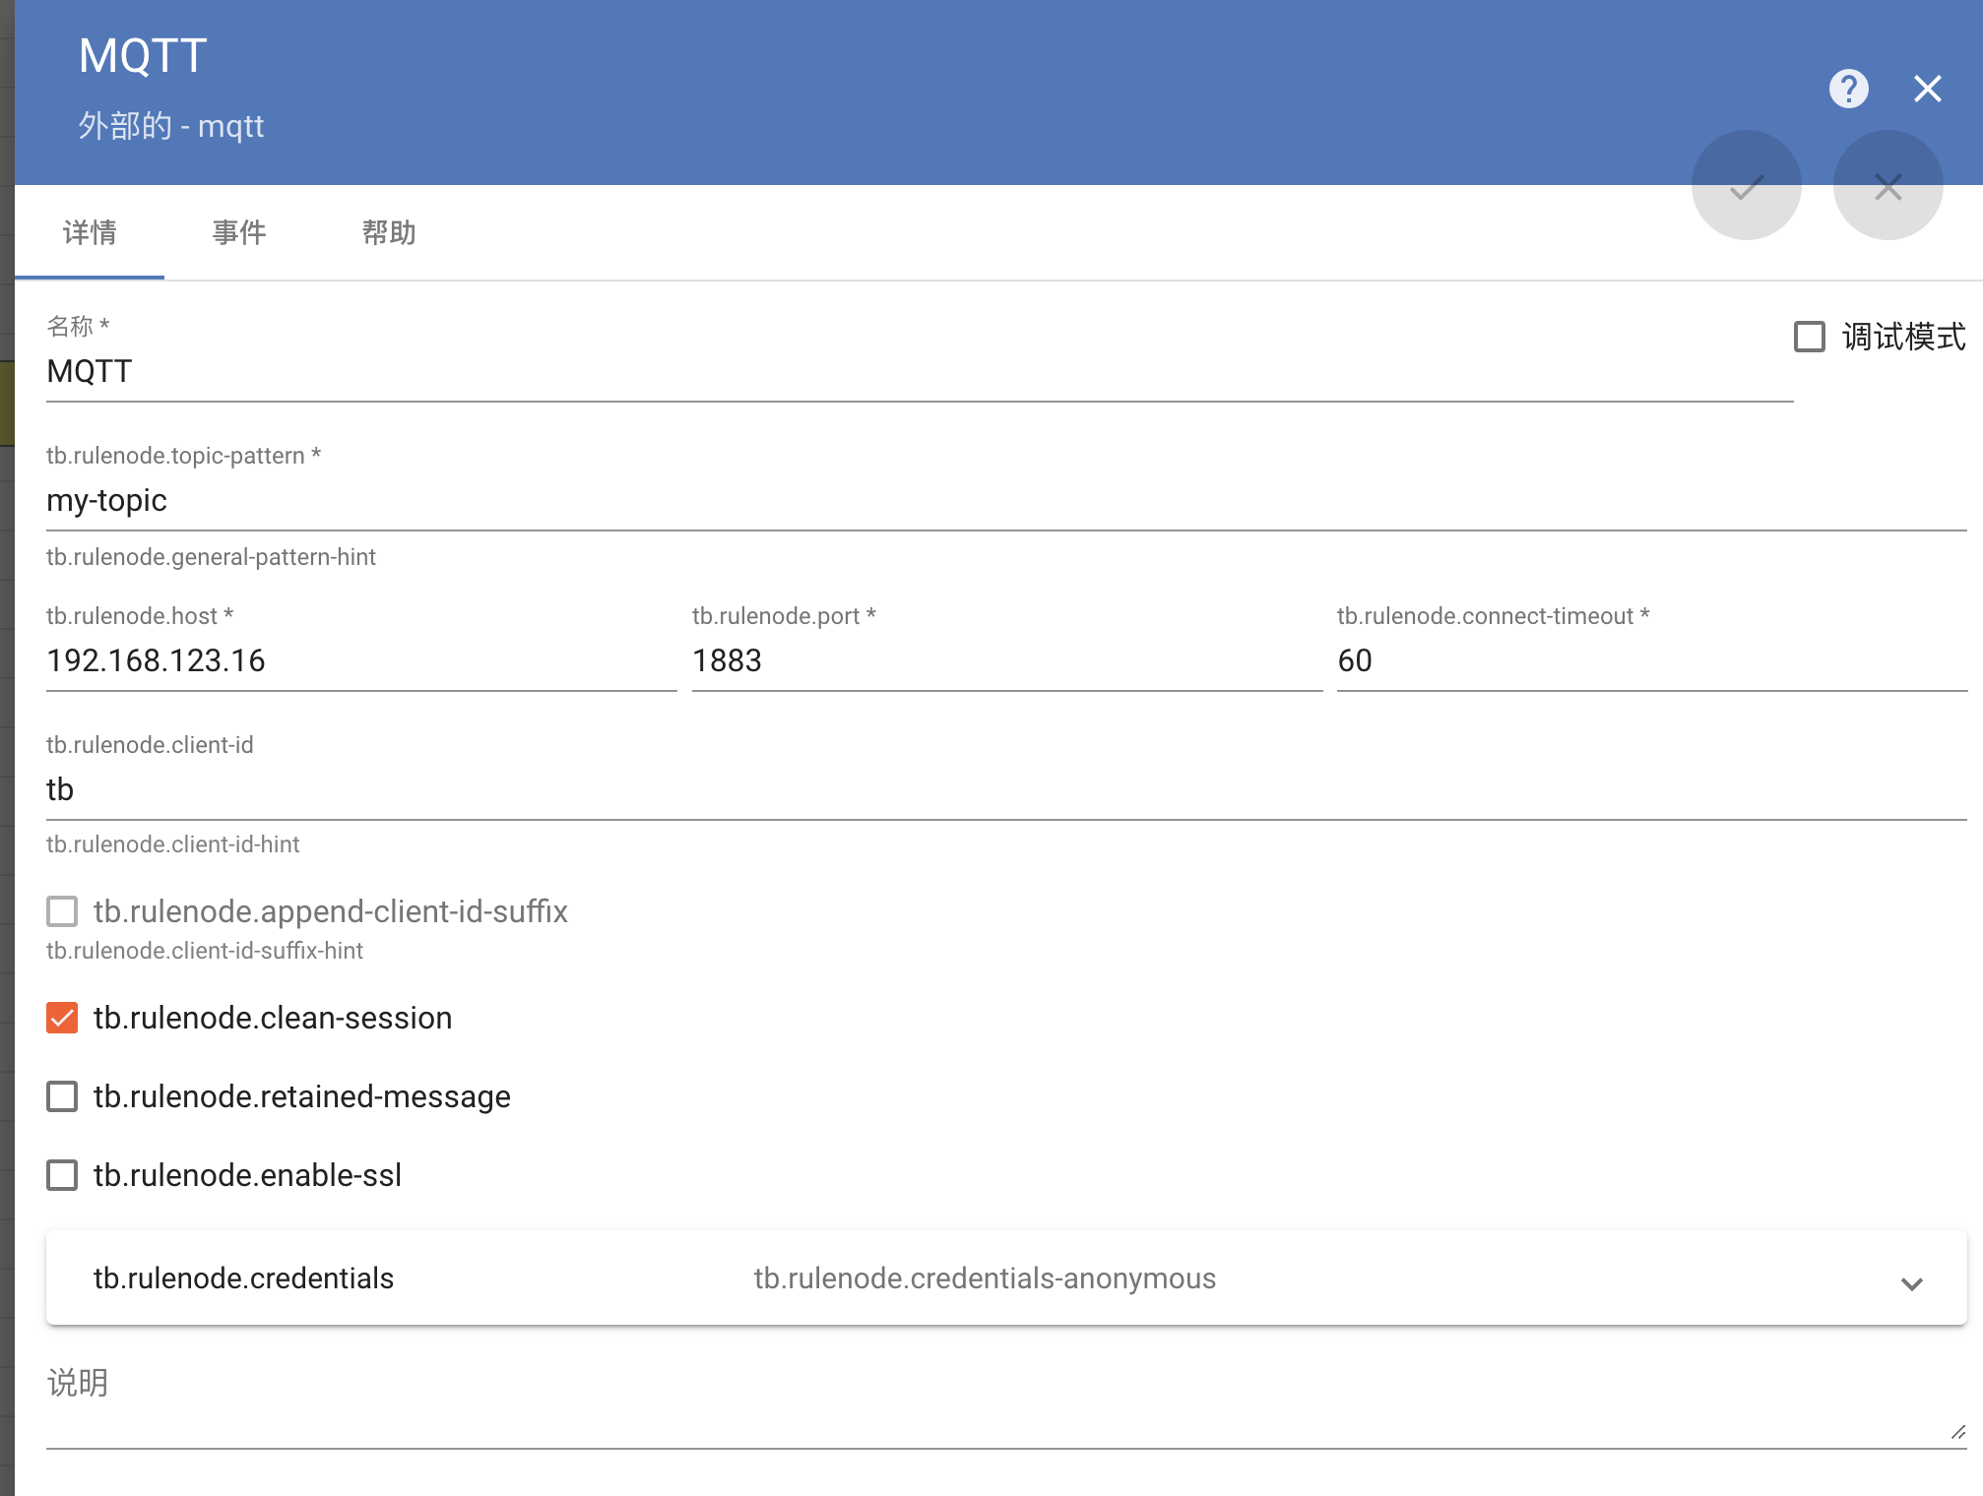1983x1496 pixels.
Task: Expand the credentials panel chevron
Action: click(x=1911, y=1283)
